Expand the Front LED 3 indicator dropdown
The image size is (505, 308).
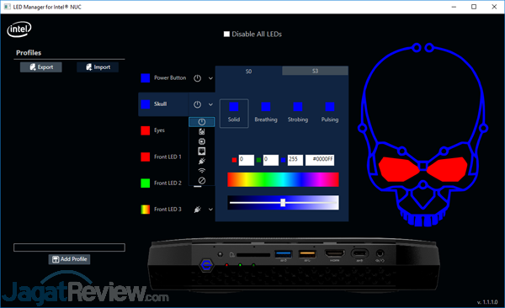point(210,210)
